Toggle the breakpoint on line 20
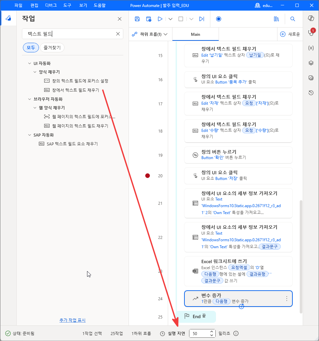 click(148, 176)
